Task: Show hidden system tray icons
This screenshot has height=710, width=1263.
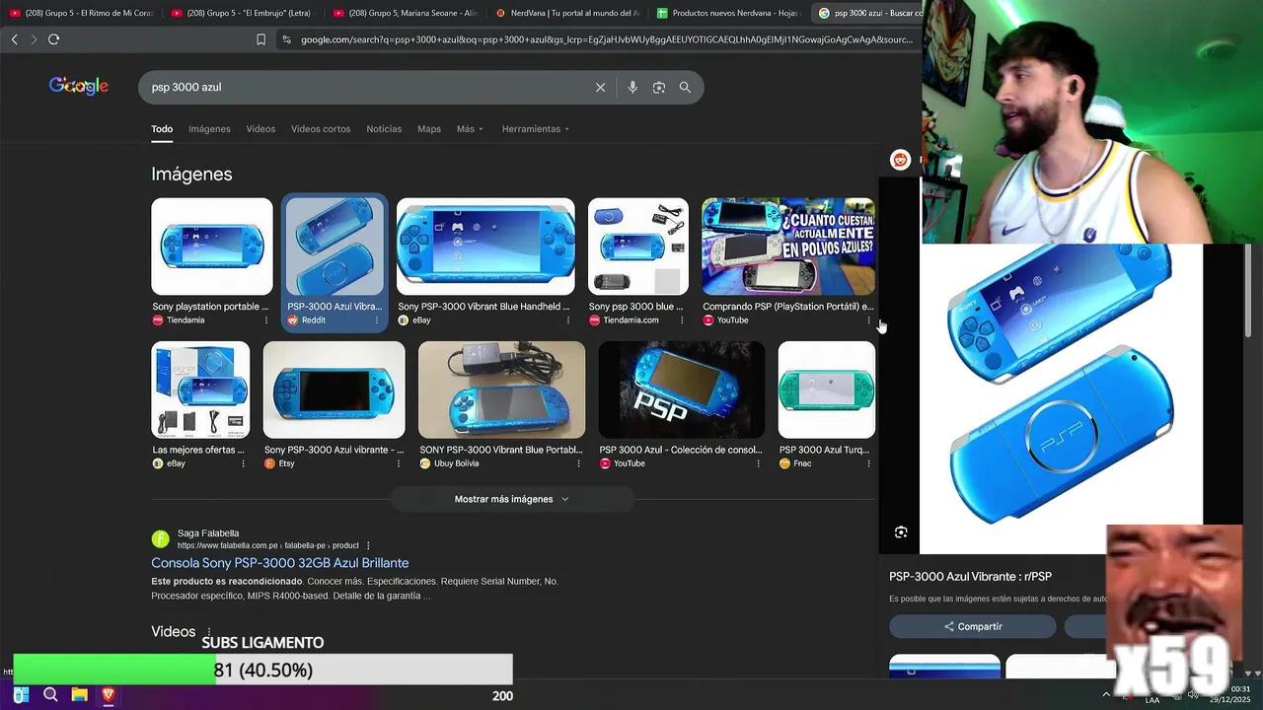Action: 1105,695
